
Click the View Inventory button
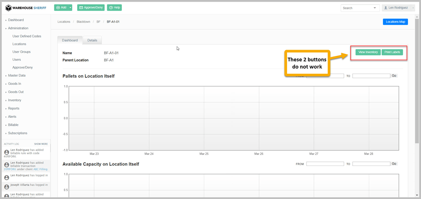click(368, 52)
